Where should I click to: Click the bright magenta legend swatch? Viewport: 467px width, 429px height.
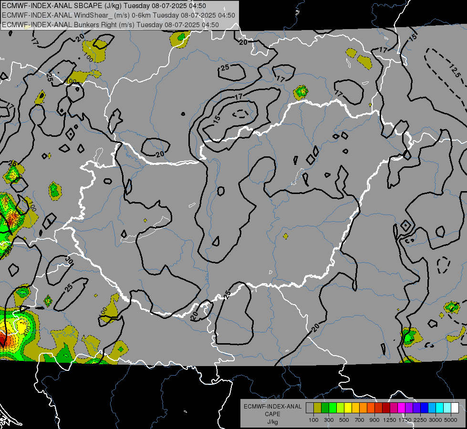[401, 408]
